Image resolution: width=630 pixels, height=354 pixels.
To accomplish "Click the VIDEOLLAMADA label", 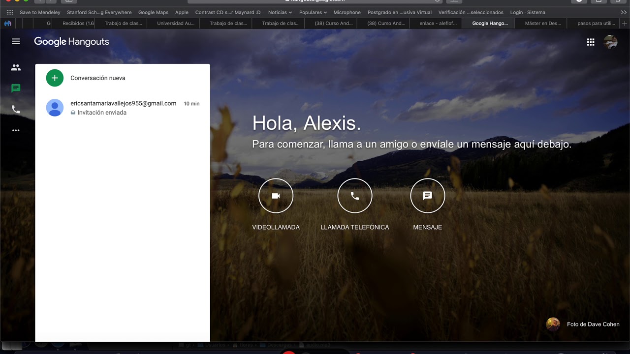I will click(276, 227).
